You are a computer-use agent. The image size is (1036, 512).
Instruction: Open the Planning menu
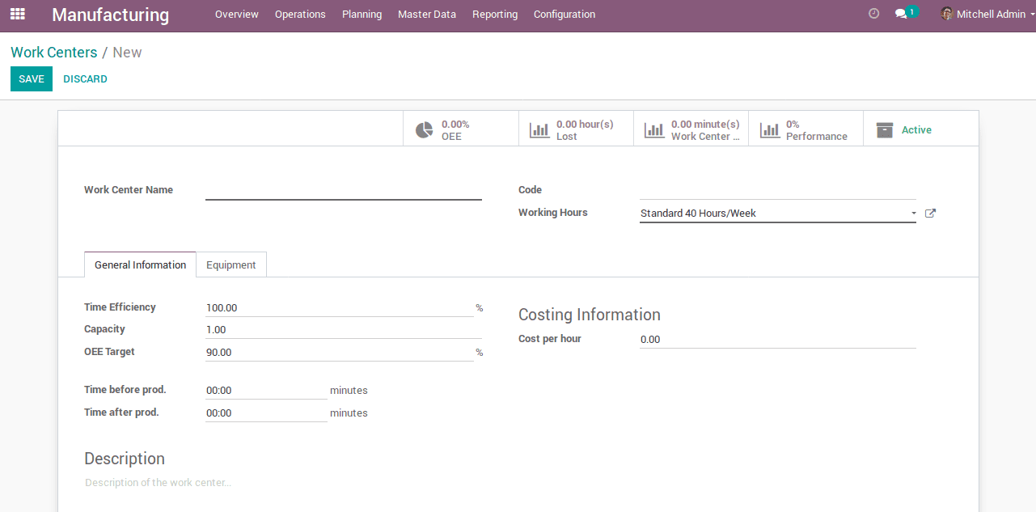pyautogui.click(x=362, y=15)
